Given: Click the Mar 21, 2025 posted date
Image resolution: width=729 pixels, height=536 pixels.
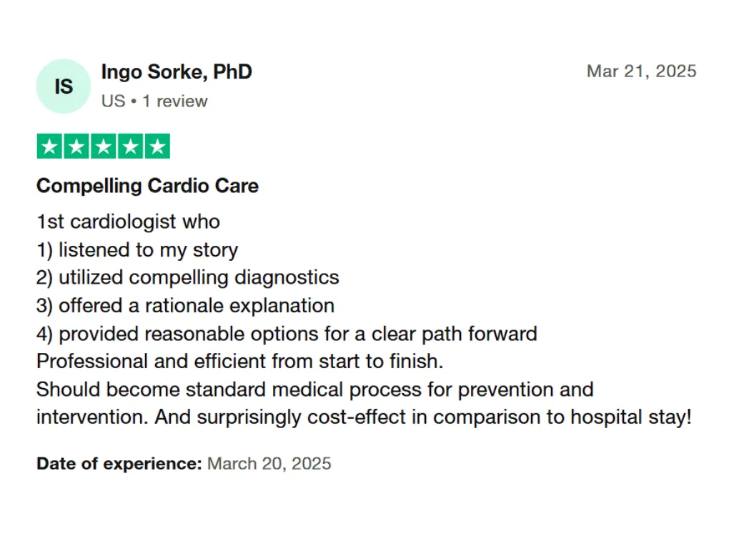Looking at the screenshot, I should click(641, 71).
